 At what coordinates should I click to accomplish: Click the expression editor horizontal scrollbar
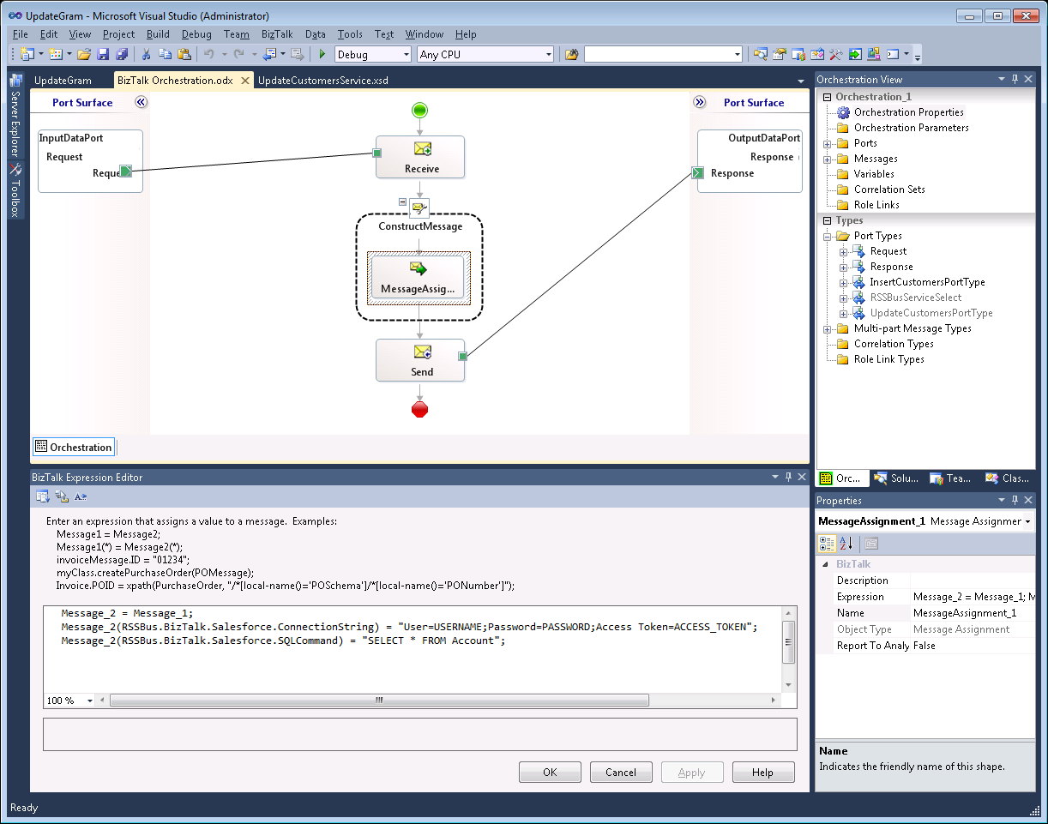(x=379, y=701)
